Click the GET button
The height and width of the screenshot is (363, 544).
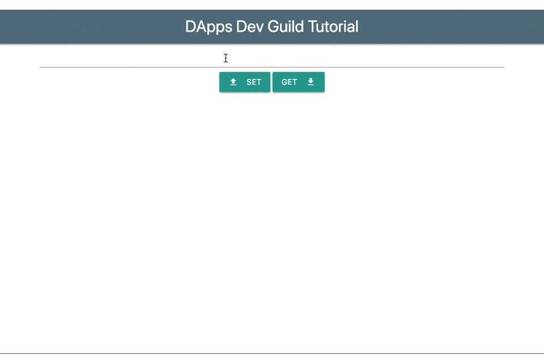[x=299, y=82]
